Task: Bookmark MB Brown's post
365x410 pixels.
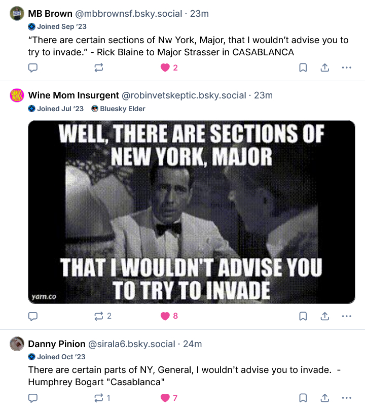Action: click(x=303, y=67)
